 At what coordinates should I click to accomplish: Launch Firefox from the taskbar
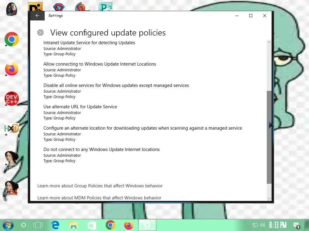129,225
